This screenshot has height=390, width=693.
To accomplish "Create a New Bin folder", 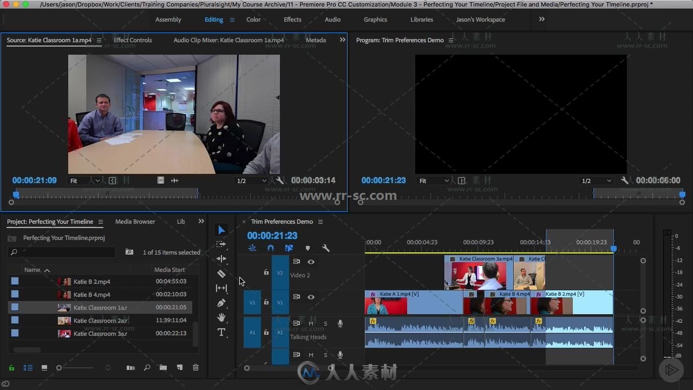I will [163, 368].
